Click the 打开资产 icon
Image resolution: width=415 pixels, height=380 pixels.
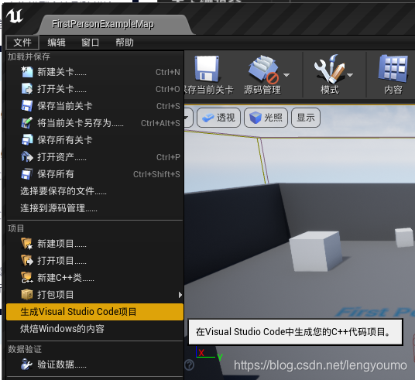[x=27, y=157]
